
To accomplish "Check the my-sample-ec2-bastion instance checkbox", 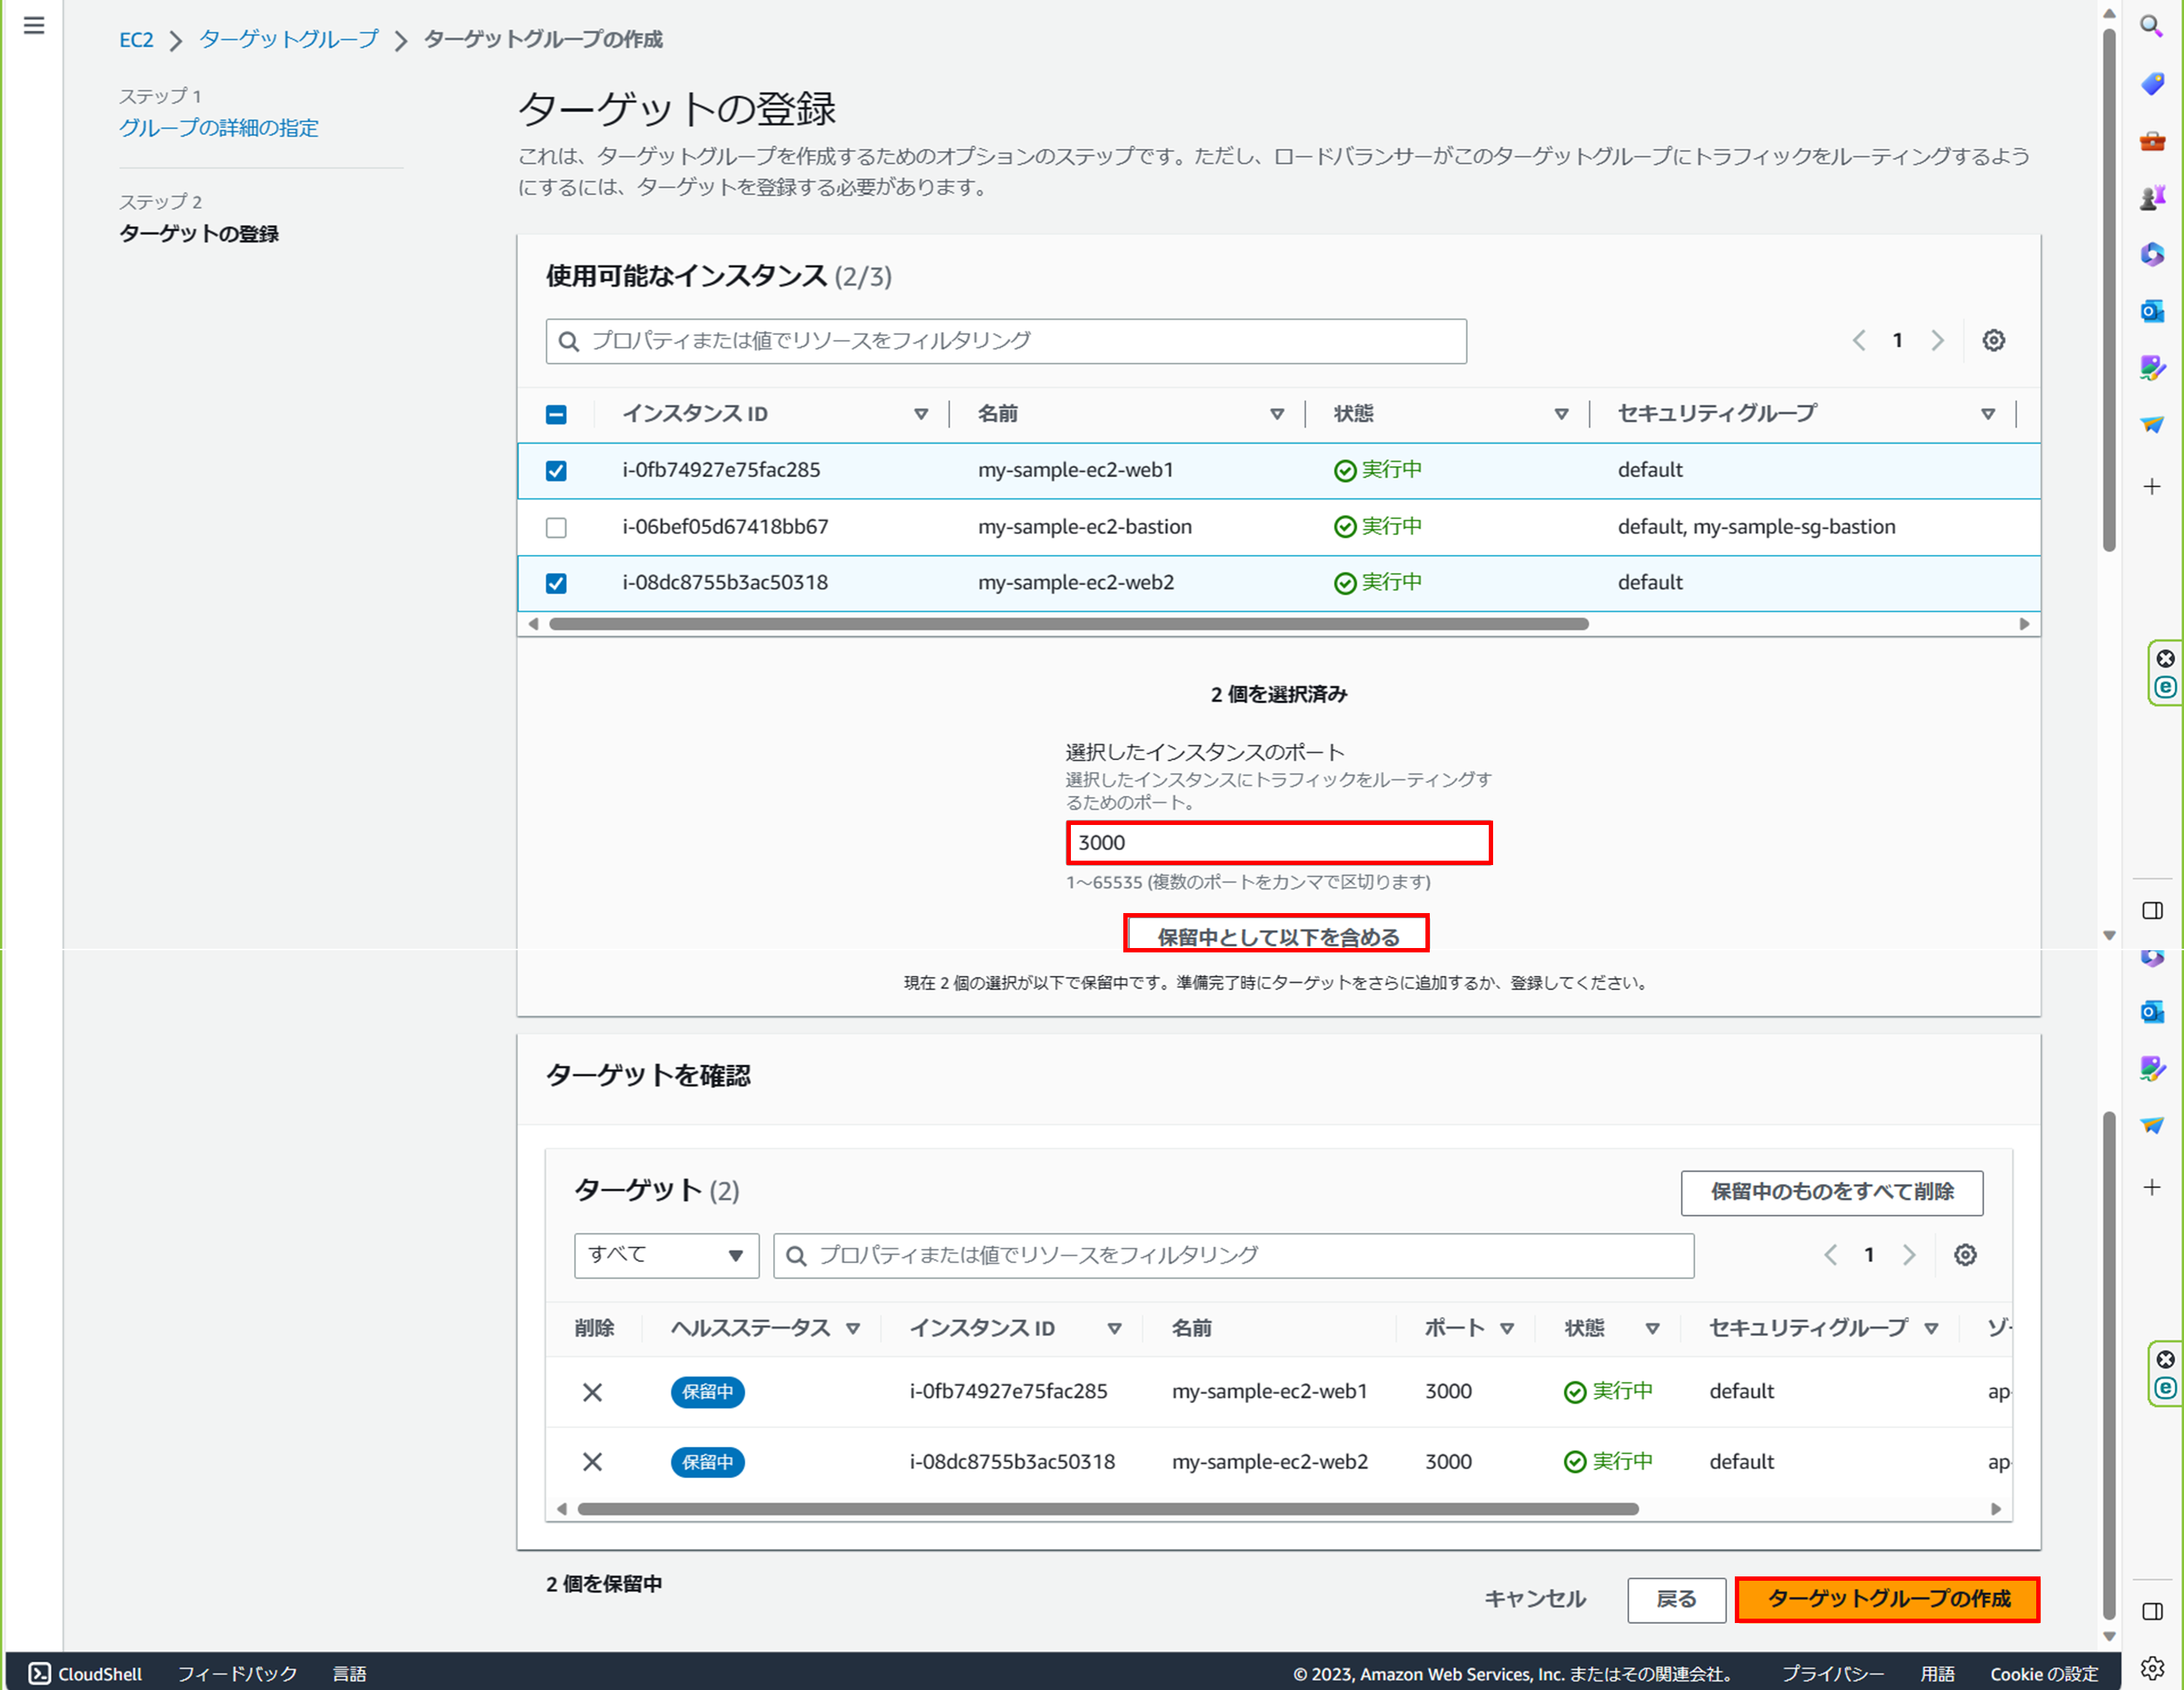I will 556,527.
